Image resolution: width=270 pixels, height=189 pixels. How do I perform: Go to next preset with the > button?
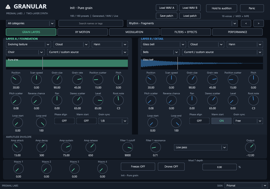[x=258, y=23]
